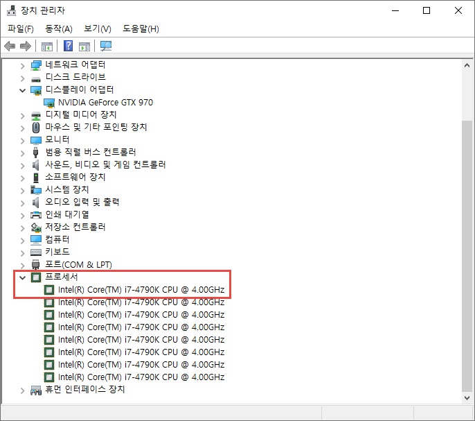Scan for hardware changes toolbar icon
This screenshot has height=421, width=475.
106,46
